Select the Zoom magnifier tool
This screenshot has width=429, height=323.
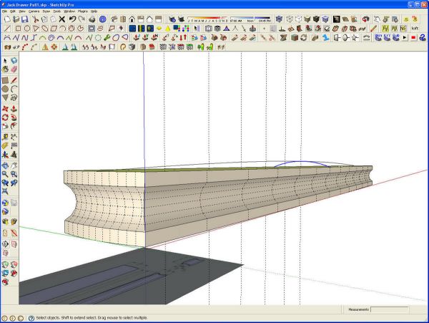5,174
